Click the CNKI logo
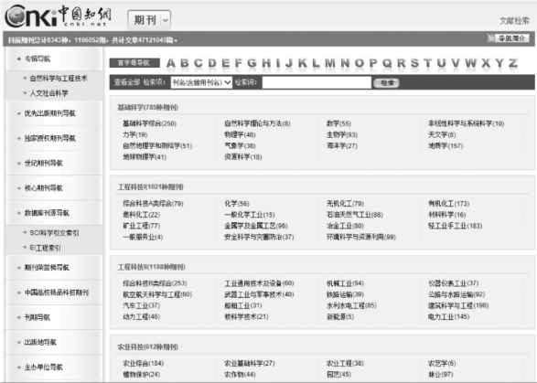This screenshot has height=383, width=537. (58, 16)
